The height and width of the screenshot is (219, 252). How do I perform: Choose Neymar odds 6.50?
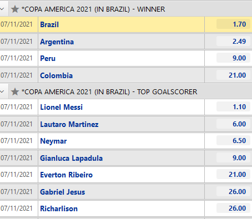[233, 140]
